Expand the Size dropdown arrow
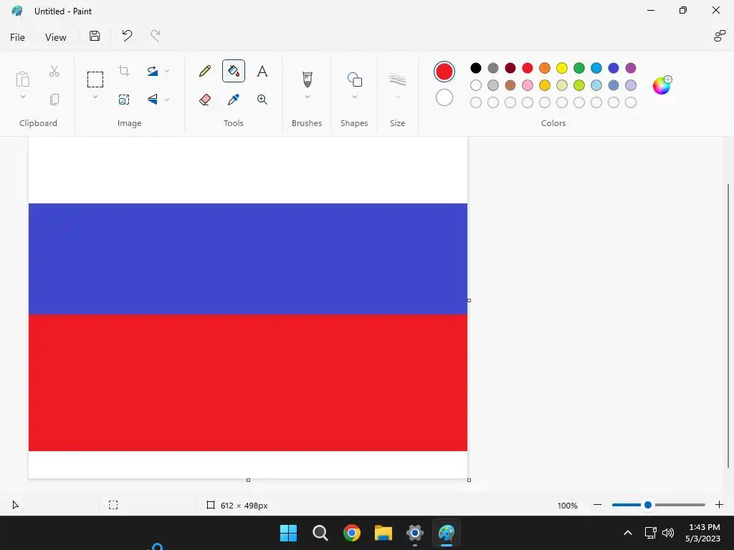734x550 pixels. pyautogui.click(x=397, y=97)
